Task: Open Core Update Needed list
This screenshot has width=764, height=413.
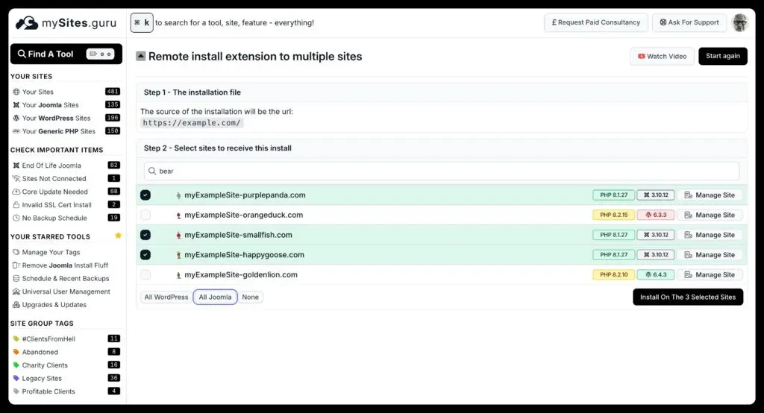Action: (x=50, y=192)
